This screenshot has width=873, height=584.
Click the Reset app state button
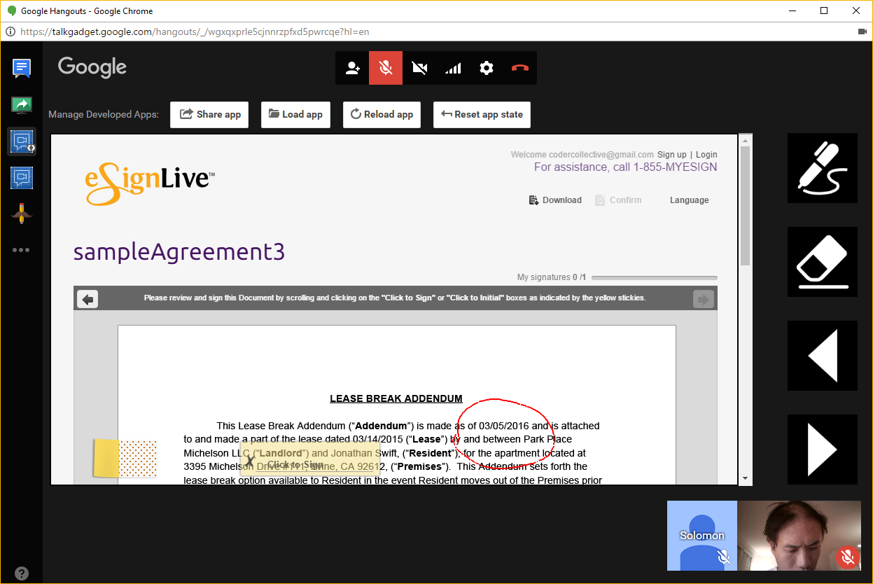click(x=482, y=115)
